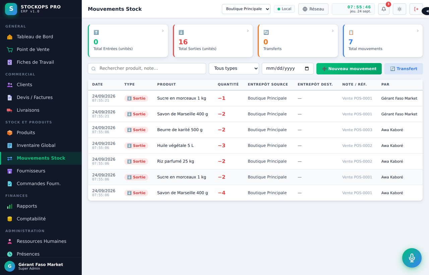Click the Nouveau mouvement button
The height and width of the screenshot is (275, 429).
coord(349,69)
